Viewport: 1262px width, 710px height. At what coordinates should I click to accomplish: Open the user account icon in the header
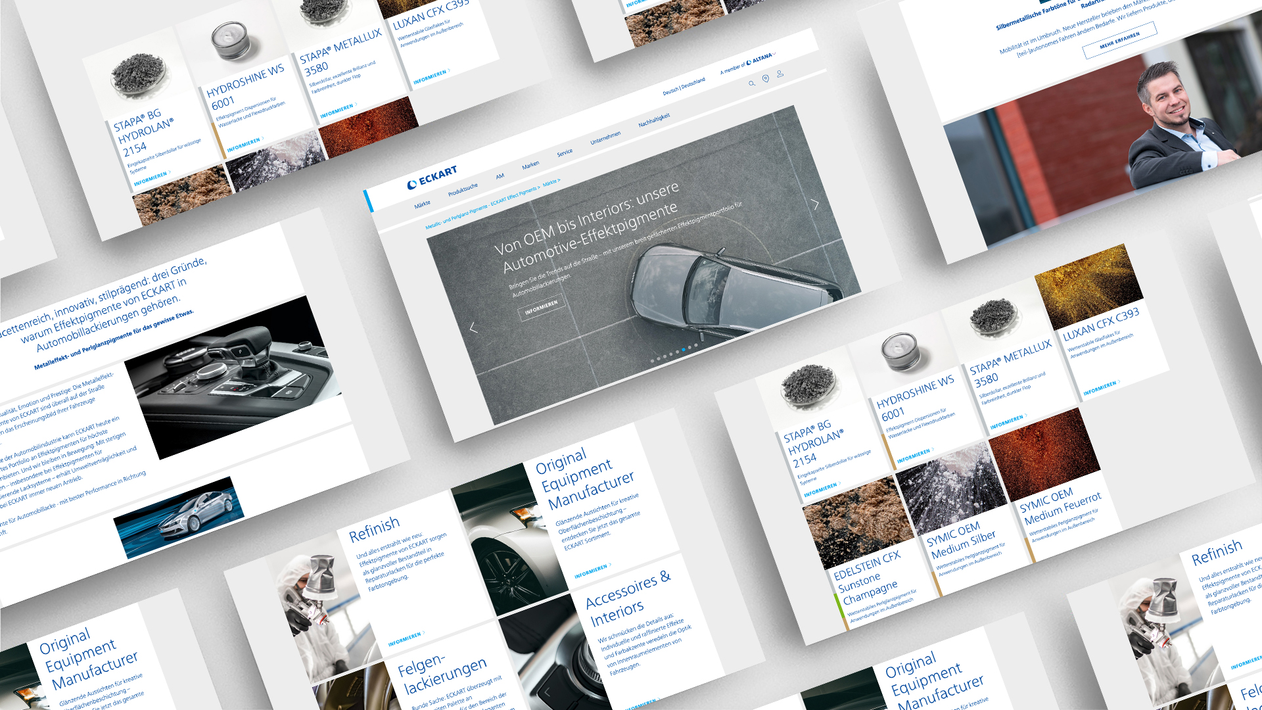780,74
